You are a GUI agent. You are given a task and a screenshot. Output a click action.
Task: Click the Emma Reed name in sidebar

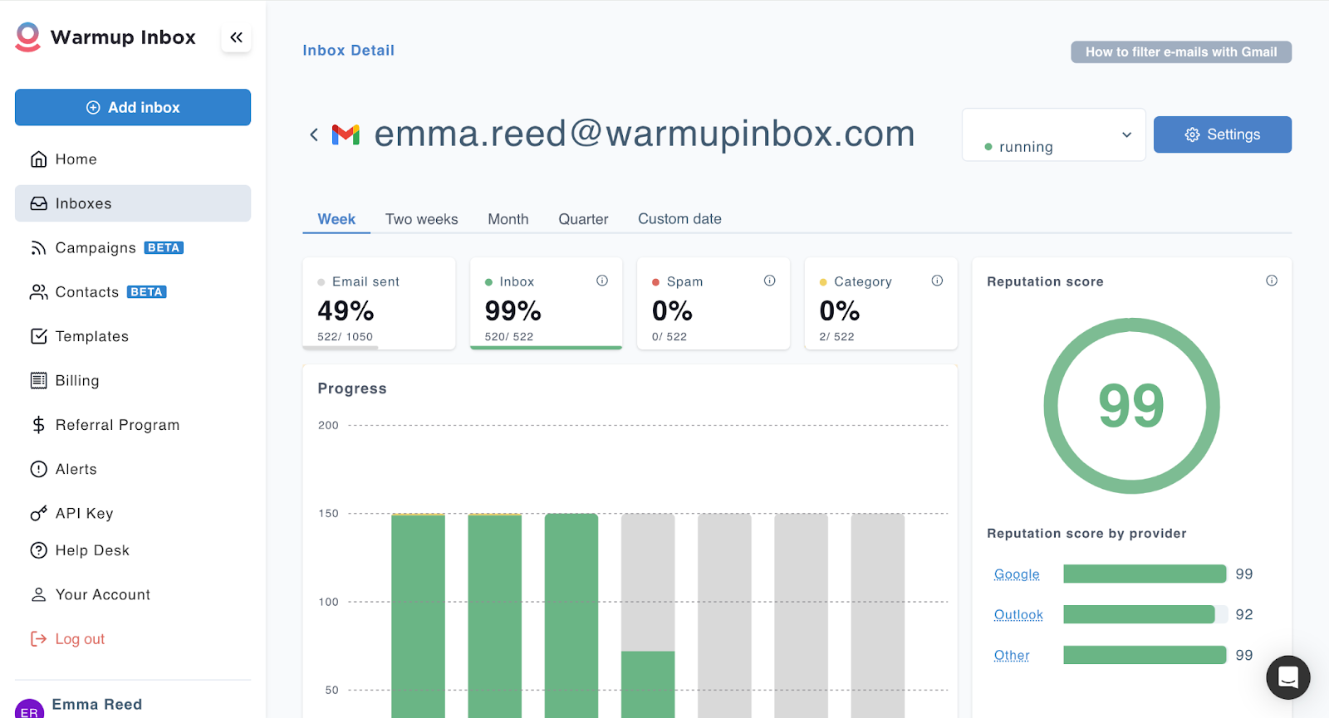pos(97,705)
